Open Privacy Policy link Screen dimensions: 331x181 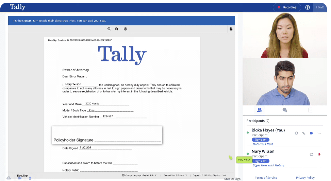coord(305,178)
